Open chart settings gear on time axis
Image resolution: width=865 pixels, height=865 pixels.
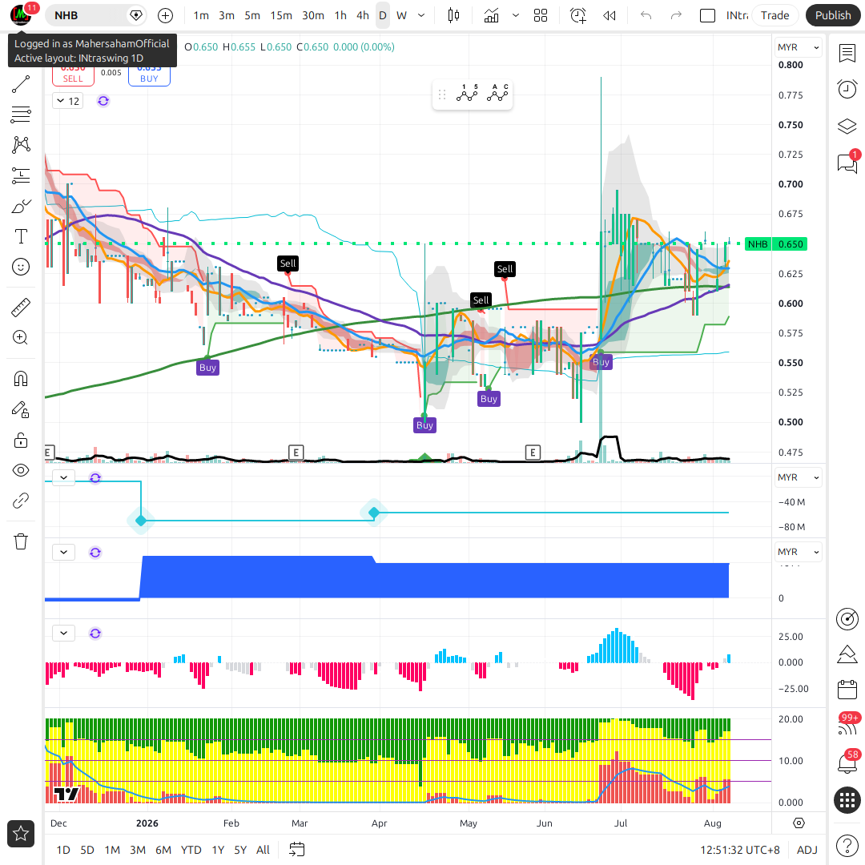coord(799,823)
